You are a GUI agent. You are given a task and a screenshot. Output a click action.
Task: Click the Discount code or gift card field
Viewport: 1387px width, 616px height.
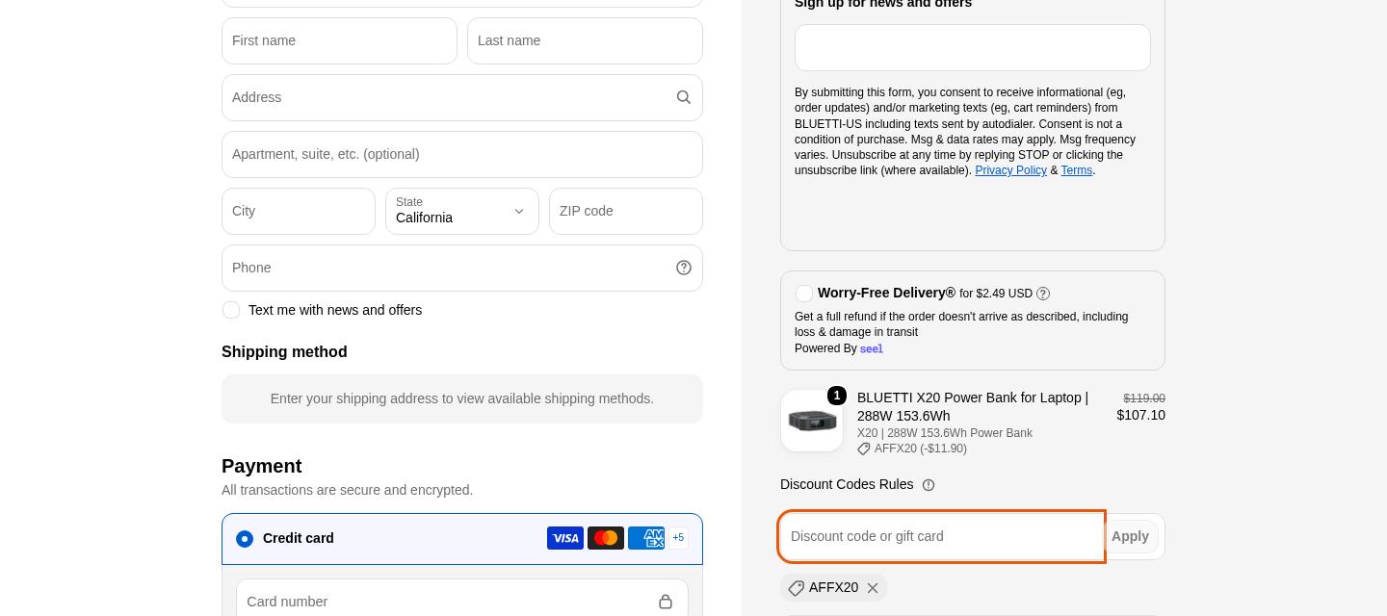coord(941,536)
